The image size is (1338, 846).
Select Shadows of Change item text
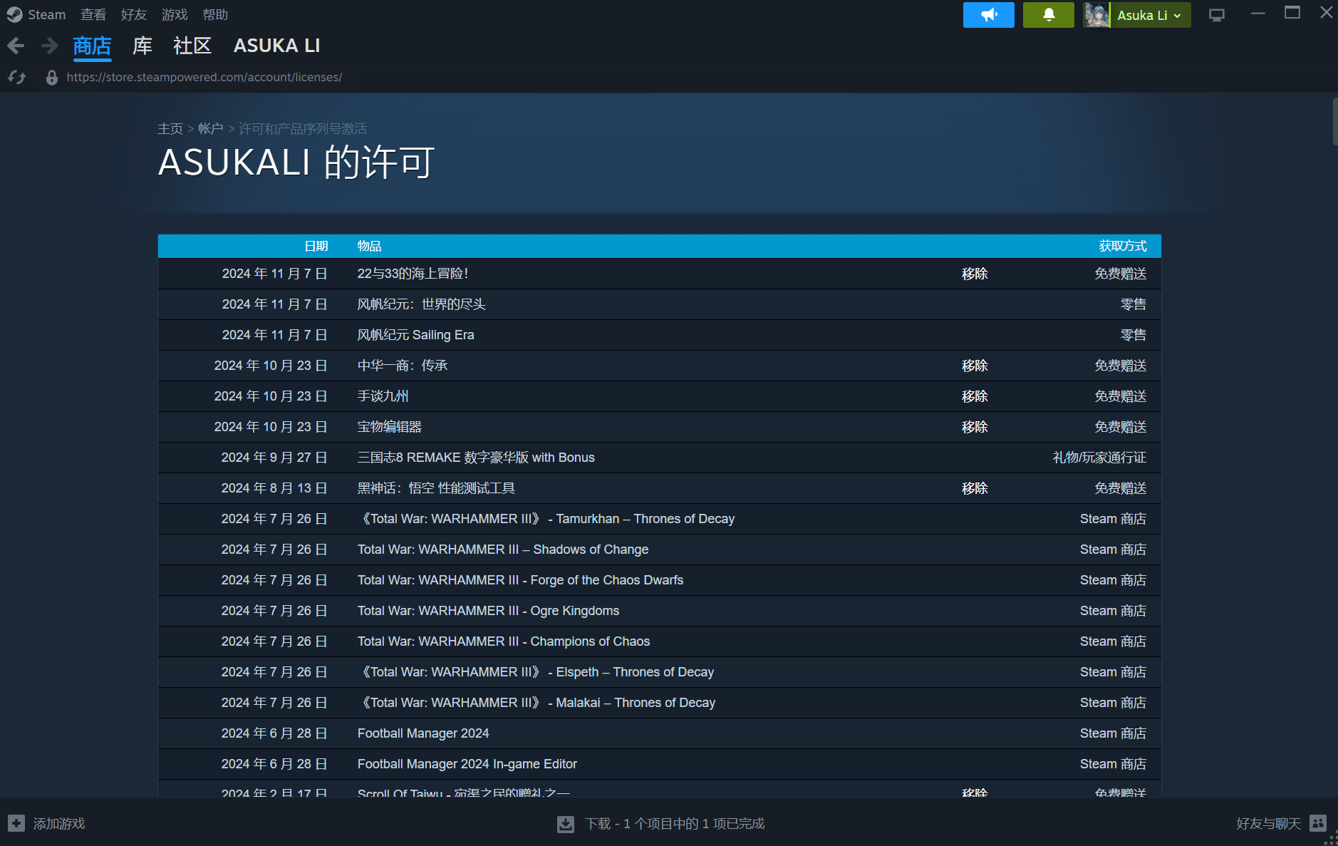tap(503, 550)
